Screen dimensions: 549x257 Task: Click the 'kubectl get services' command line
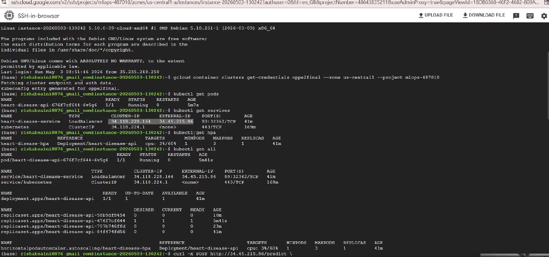(x=202, y=110)
